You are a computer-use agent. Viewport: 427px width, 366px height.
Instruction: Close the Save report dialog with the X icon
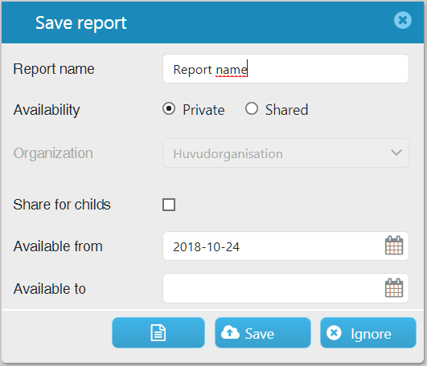point(403,20)
